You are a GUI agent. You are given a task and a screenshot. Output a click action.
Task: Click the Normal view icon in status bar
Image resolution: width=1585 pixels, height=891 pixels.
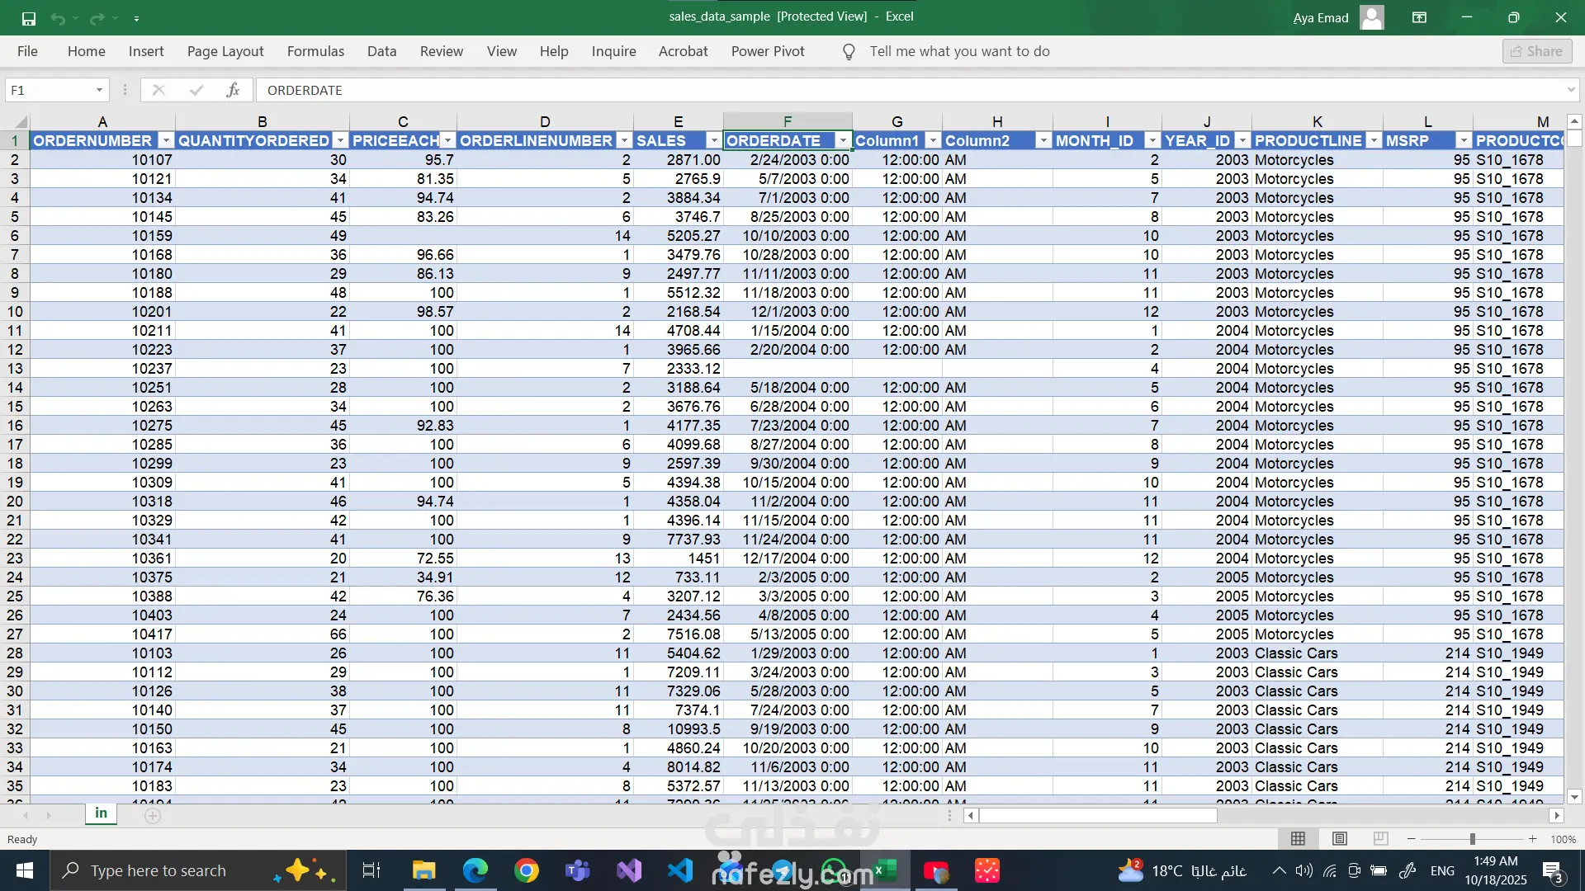pos(1298,839)
